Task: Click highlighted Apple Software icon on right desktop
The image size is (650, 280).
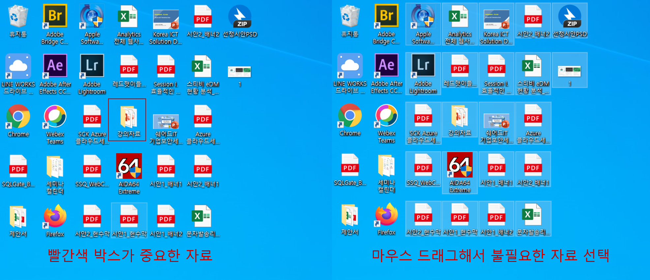Action: (x=423, y=16)
